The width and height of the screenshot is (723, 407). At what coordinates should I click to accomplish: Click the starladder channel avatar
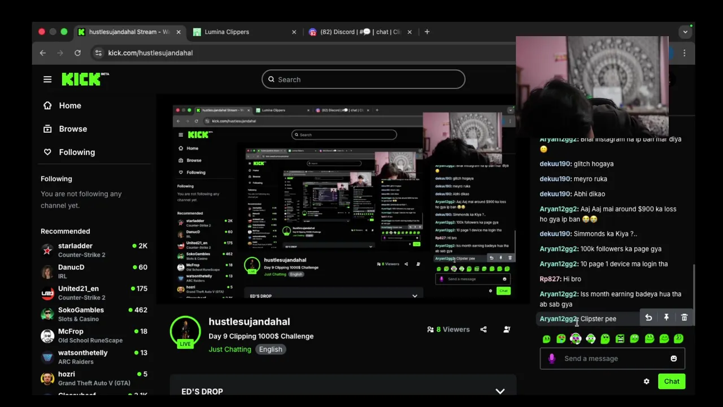click(47, 250)
